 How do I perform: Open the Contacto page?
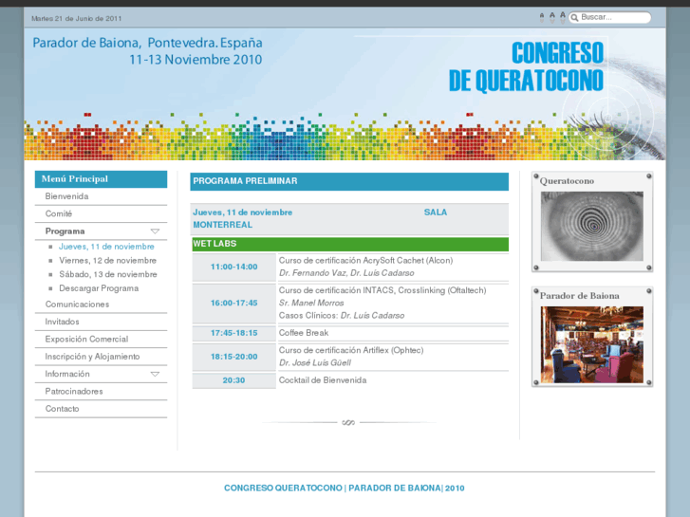(62, 409)
